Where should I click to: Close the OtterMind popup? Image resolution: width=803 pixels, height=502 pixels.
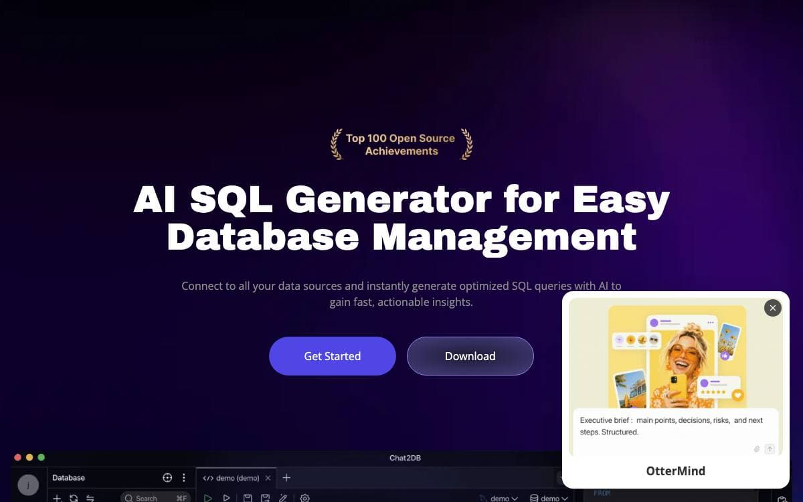pos(773,308)
